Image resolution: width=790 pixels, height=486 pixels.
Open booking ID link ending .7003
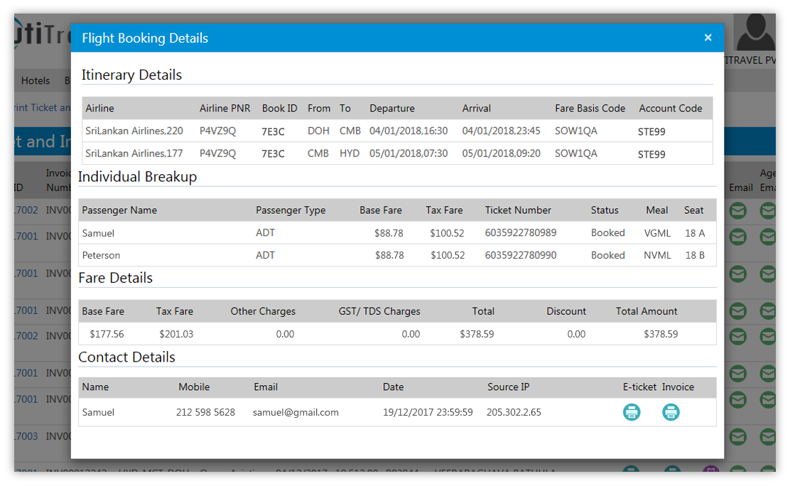pyautogui.click(x=26, y=436)
